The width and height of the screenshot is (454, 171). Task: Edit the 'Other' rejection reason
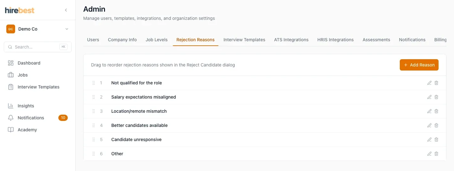[x=429, y=154]
